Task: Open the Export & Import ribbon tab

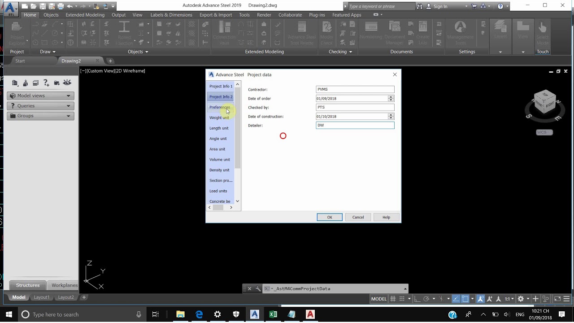Action: coord(216,15)
